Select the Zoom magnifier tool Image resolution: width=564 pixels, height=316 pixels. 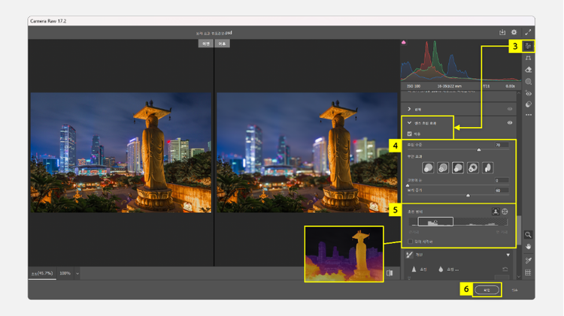pyautogui.click(x=528, y=235)
